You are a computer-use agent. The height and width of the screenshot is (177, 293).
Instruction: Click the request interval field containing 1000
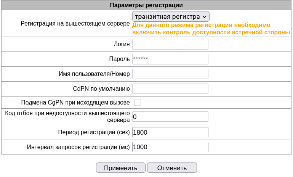170,147
